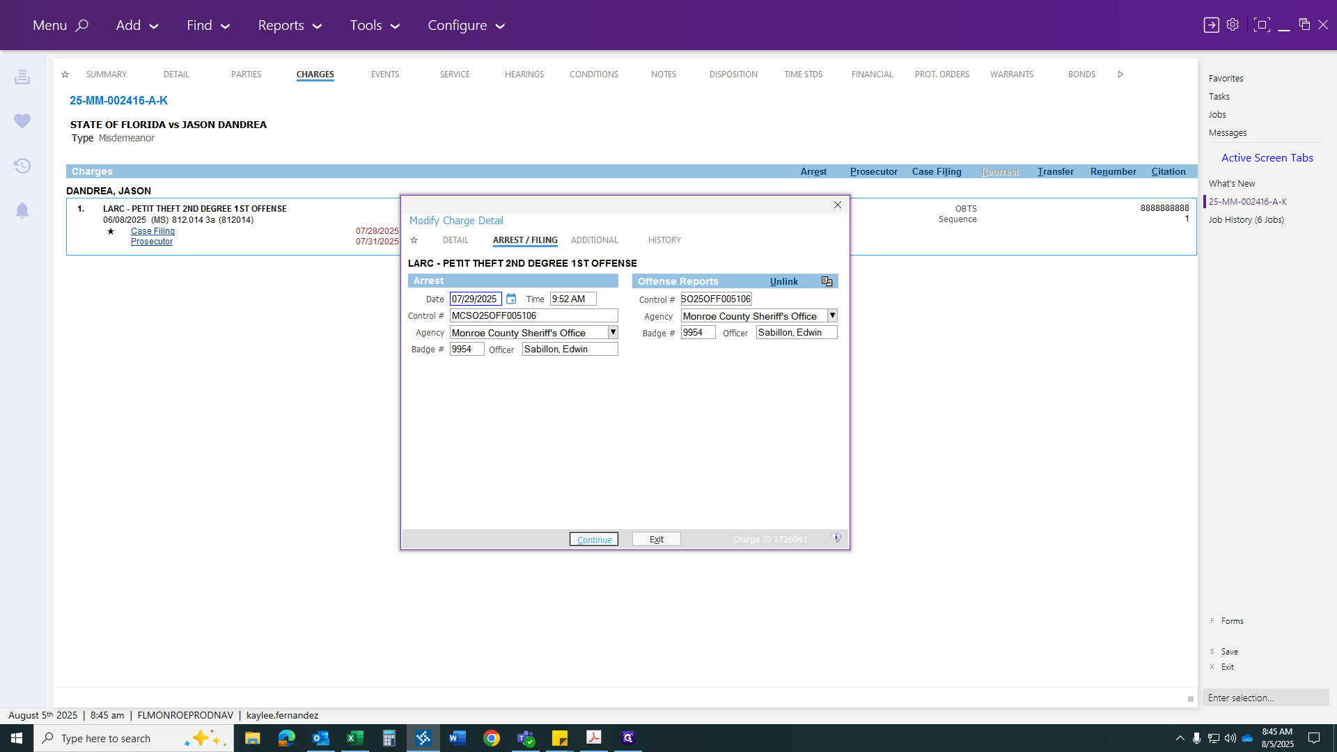Open Calculator from the taskbar
This screenshot has height=752, width=1337.
coord(389,738)
